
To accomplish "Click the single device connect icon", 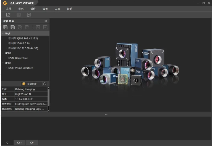I will [38, 27].
